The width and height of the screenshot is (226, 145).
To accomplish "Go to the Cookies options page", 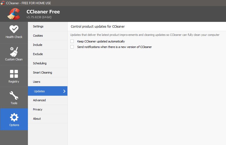I will pos(48,36).
